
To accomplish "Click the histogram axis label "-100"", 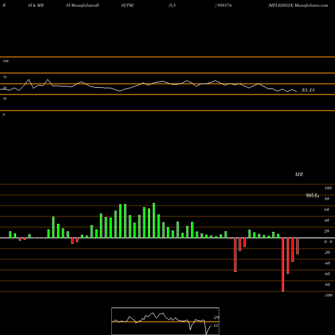I will pyautogui.click(x=328, y=295).
